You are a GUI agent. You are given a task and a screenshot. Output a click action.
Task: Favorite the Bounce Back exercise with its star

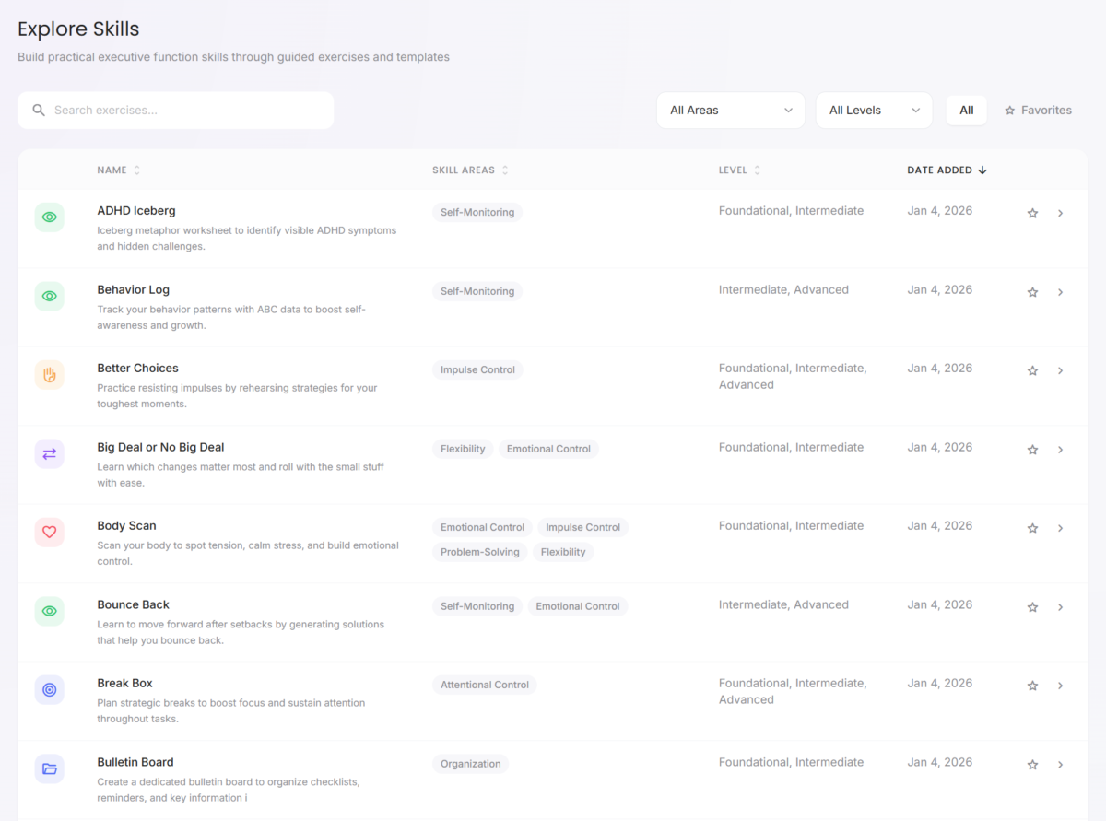click(x=1032, y=607)
